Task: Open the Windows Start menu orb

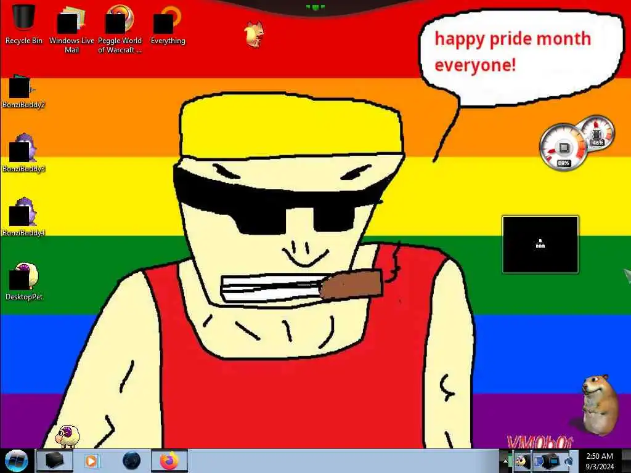Action: click(x=16, y=461)
